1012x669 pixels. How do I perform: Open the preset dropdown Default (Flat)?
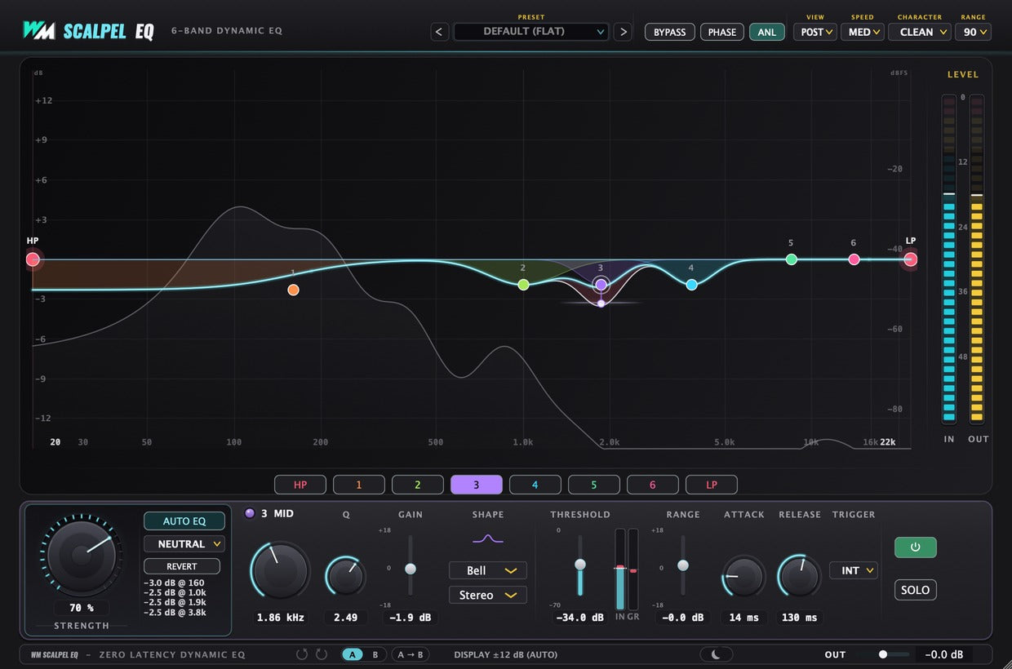click(x=531, y=32)
